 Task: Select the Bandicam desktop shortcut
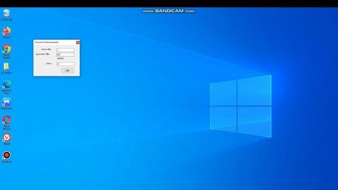pyautogui.click(x=7, y=157)
